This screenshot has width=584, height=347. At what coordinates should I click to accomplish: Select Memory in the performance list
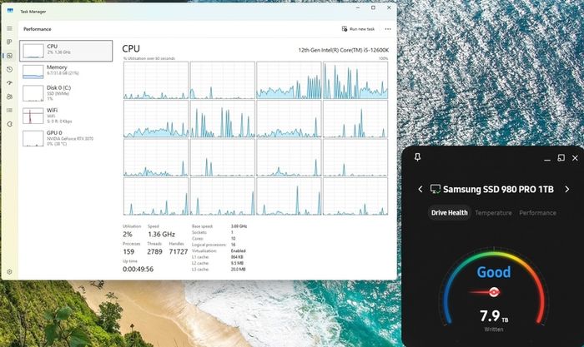pyautogui.click(x=66, y=72)
